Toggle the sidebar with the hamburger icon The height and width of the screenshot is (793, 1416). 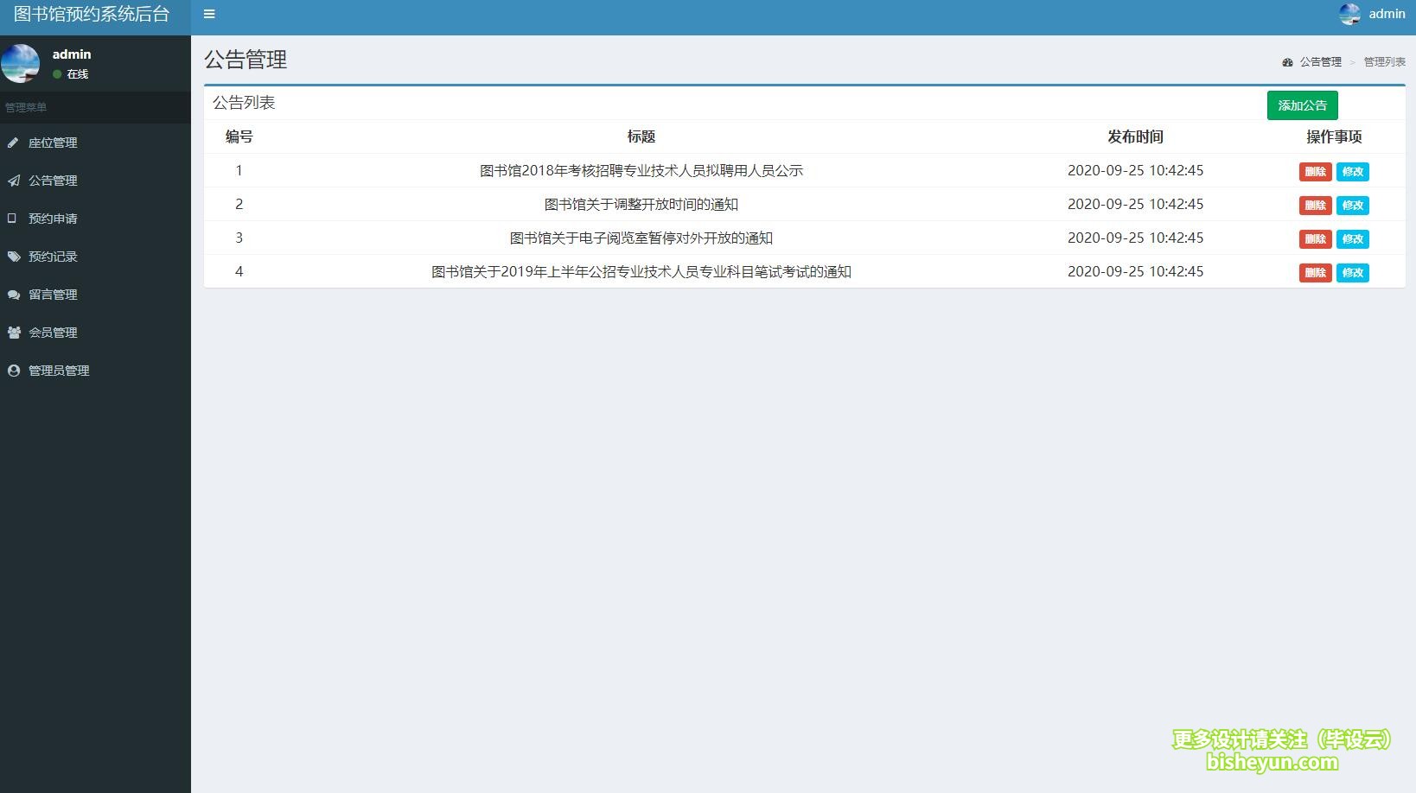click(209, 14)
